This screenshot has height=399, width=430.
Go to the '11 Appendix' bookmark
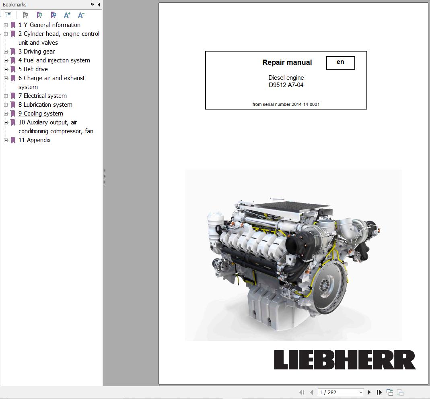coord(35,140)
